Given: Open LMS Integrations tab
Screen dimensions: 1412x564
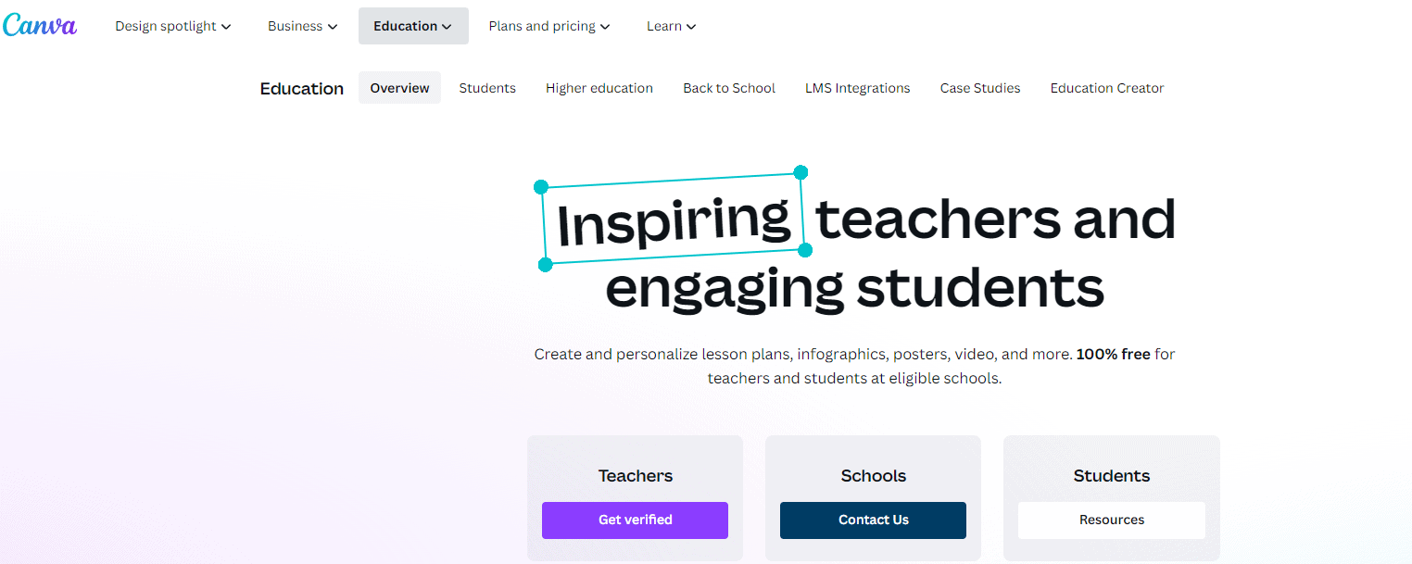Looking at the screenshot, I should (x=857, y=88).
